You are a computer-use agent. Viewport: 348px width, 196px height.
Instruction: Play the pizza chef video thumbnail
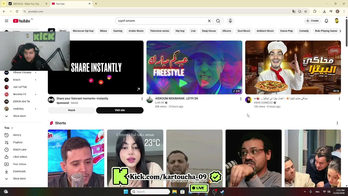coord(293,68)
